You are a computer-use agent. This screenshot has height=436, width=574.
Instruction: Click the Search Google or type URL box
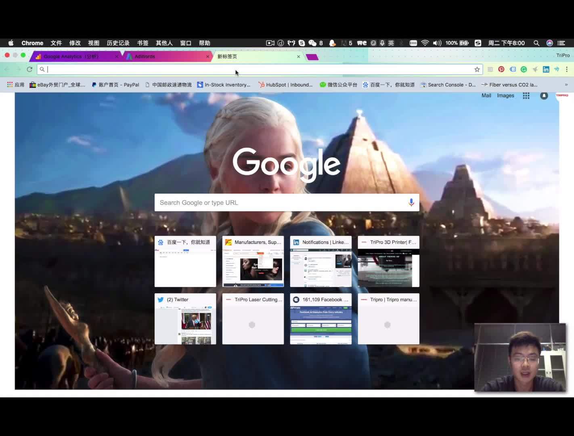(x=287, y=203)
